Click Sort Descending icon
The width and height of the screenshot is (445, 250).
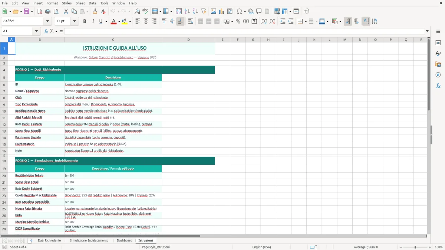pyautogui.click(x=195, y=11)
